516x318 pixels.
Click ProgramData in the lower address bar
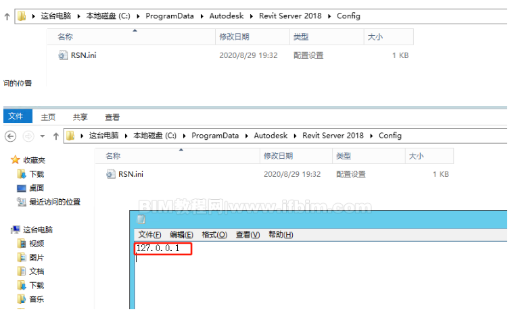215,136
